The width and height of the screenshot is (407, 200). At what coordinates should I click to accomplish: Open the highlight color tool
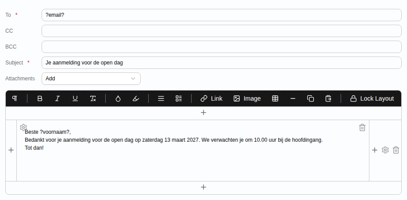(136, 98)
